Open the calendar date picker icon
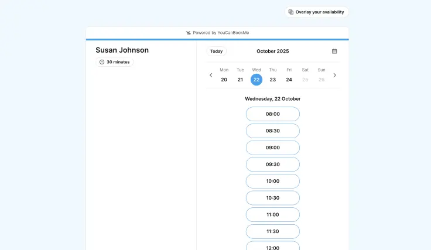Image resolution: width=431 pixels, height=250 pixels. click(x=334, y=52)
